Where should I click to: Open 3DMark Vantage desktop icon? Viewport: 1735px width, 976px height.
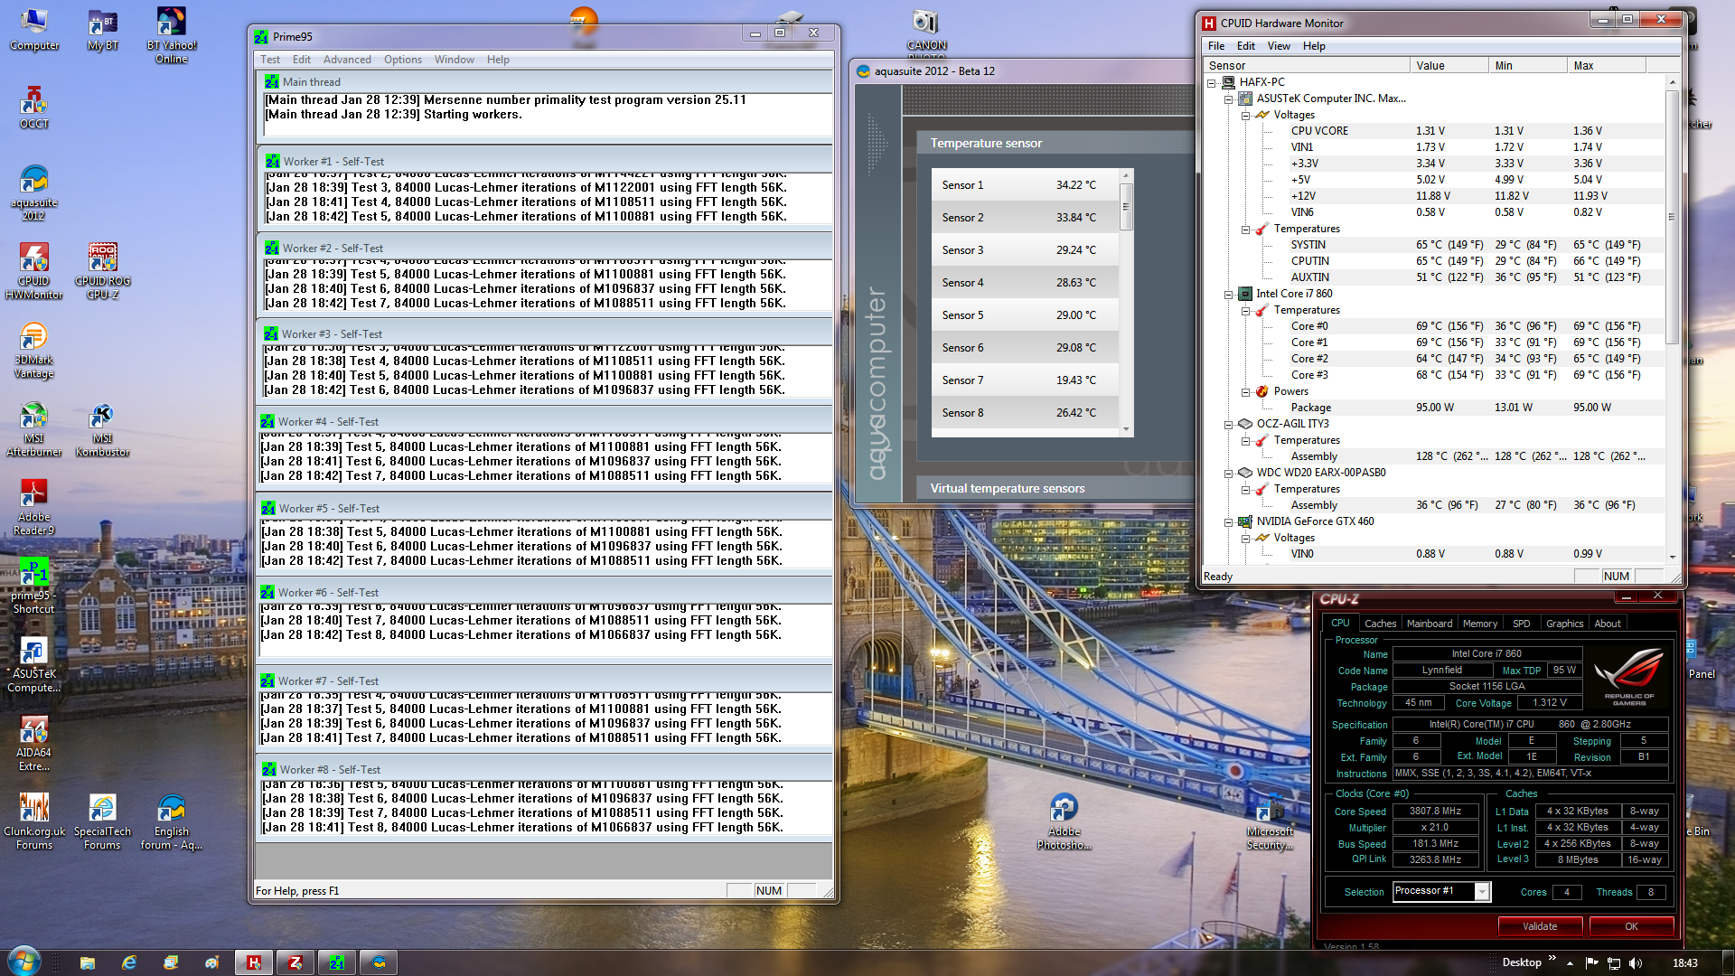34,350
